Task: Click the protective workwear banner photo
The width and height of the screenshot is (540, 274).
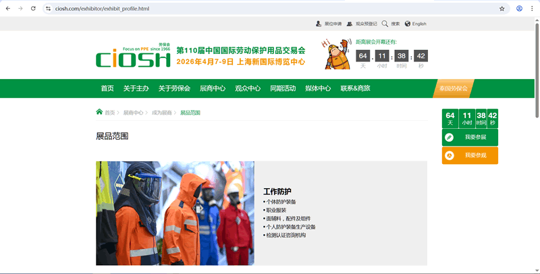Action: click(175, 213)
